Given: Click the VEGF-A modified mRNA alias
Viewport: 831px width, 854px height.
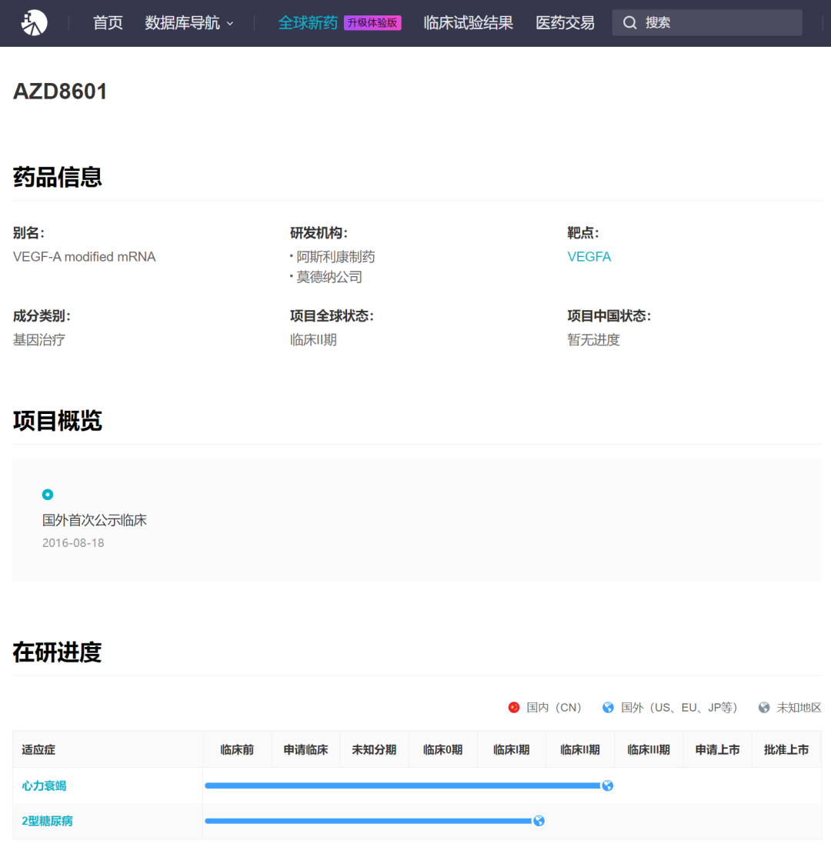Looking at the screenshot, I should 85,256.
